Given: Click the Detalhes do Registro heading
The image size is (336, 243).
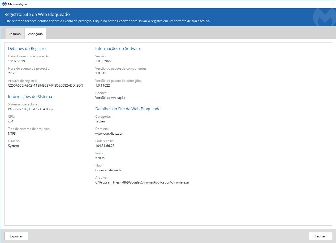Looking at the screenshot, I should point(27,49).
